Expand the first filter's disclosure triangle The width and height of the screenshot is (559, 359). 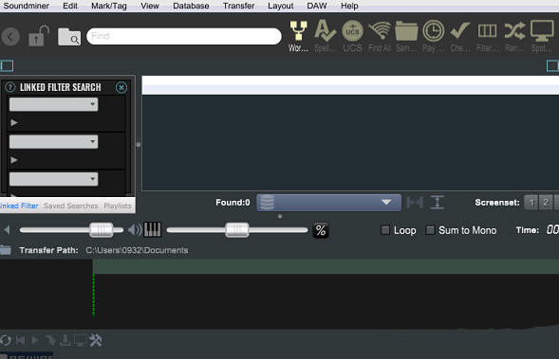point(14,123)
